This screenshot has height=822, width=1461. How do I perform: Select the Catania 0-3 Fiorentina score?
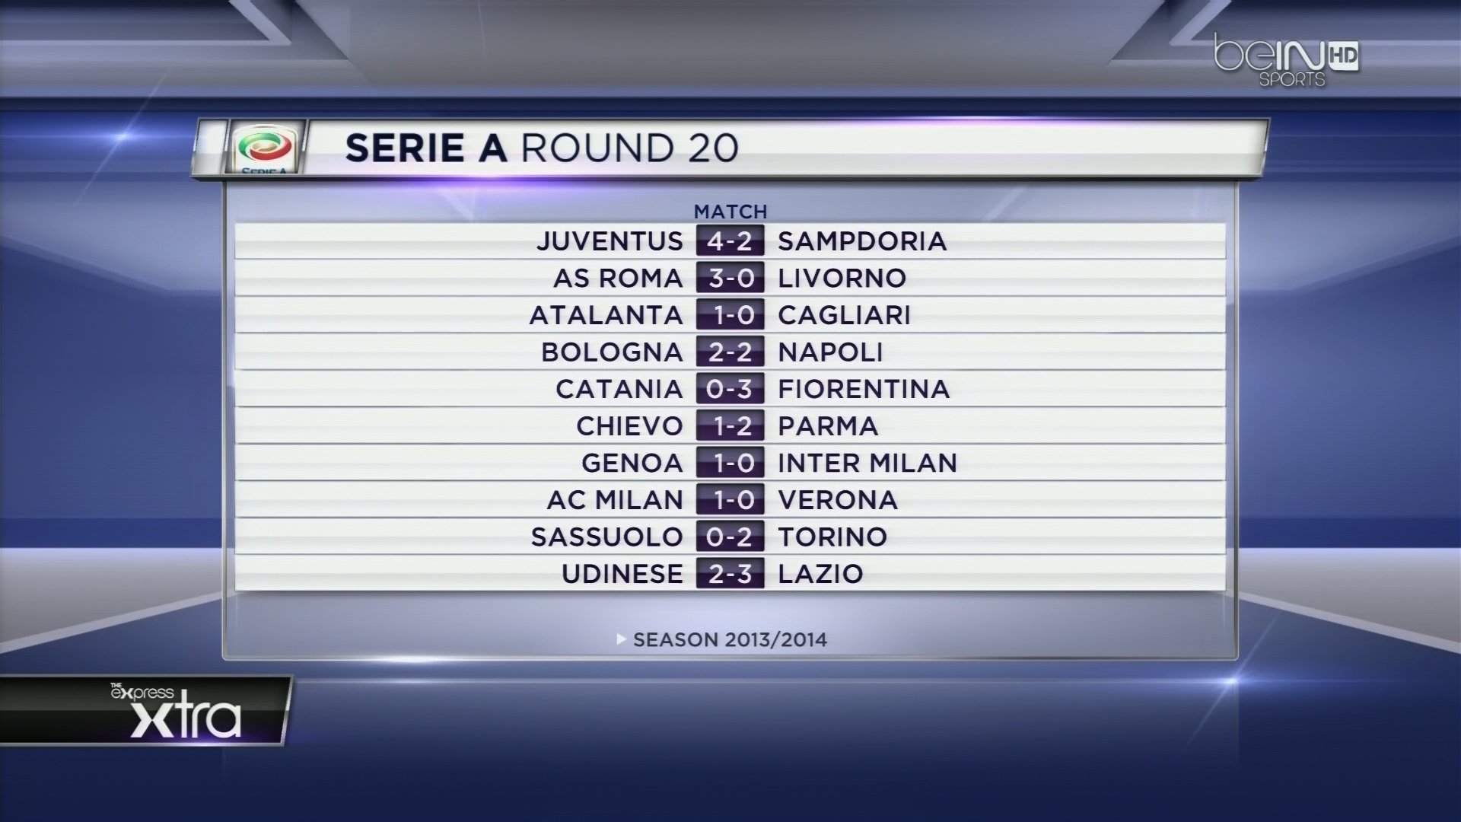click(x=730, y=389)
